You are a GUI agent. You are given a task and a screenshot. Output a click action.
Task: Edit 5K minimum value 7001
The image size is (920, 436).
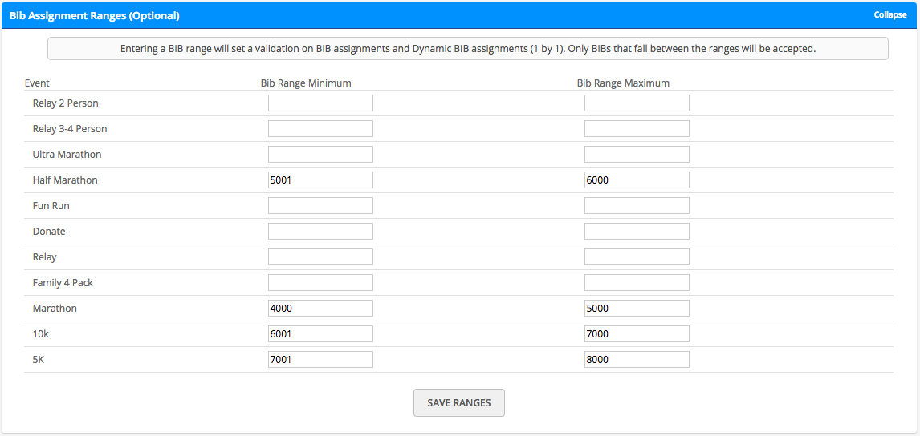pyautogui.click(x=320, y=359)
